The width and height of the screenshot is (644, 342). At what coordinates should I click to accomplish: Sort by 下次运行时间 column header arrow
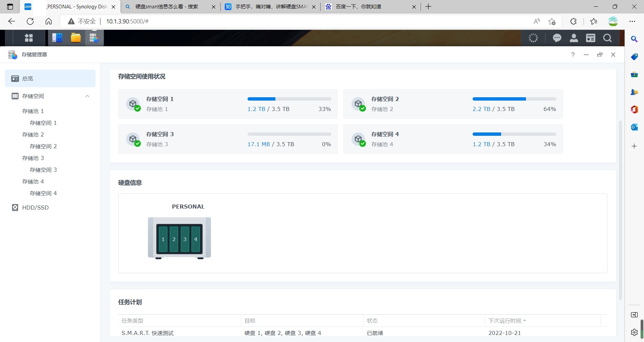tap(524, 321)
